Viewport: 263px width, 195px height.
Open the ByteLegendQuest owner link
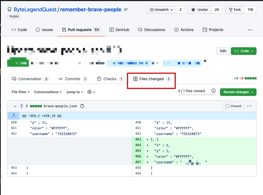(x=35, y=9)
